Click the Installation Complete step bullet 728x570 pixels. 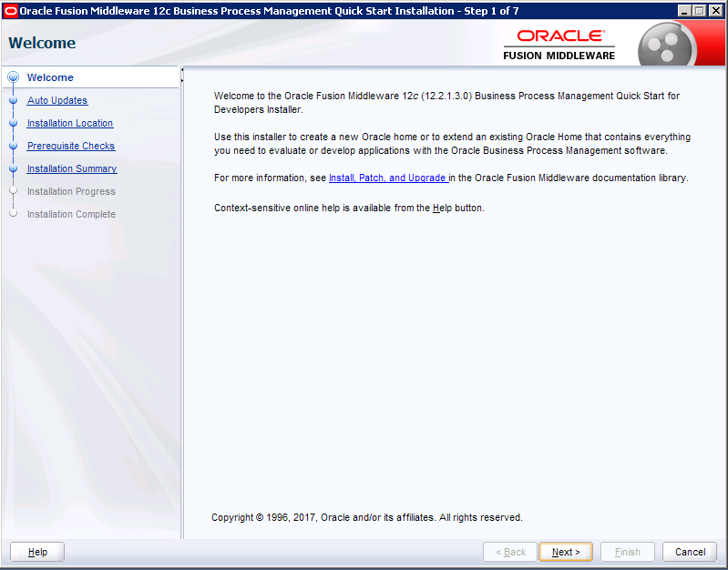[x=14, y=213]
